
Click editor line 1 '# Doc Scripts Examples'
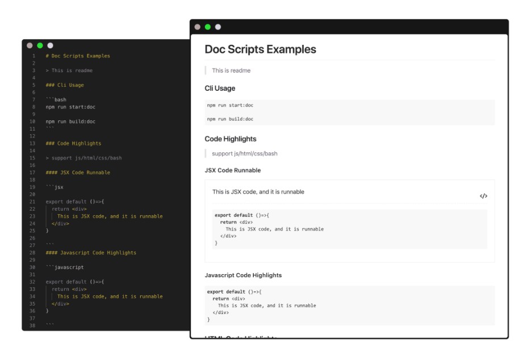(78, 56)
